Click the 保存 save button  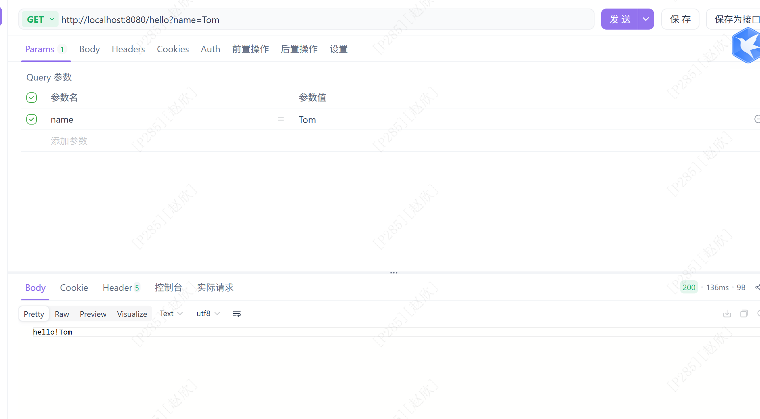point(680,19)
